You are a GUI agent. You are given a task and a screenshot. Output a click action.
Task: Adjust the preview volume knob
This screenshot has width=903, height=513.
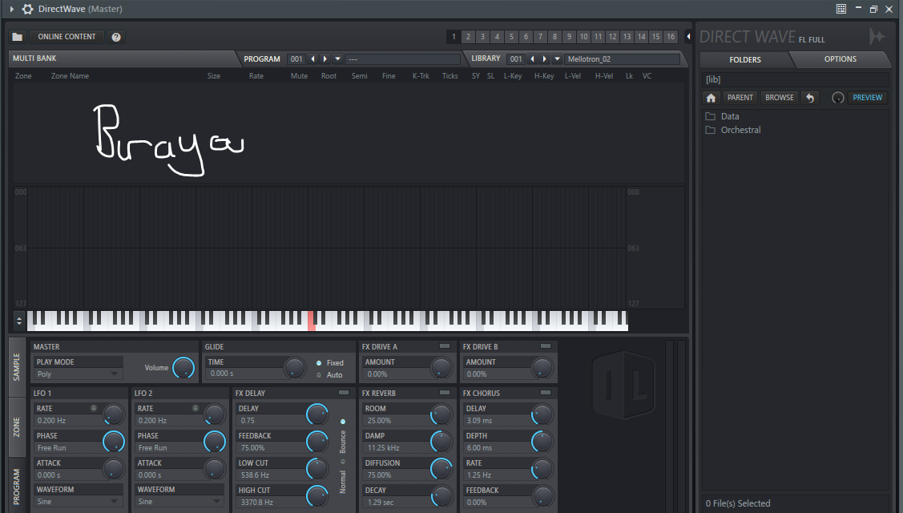[x=838, y=98]
